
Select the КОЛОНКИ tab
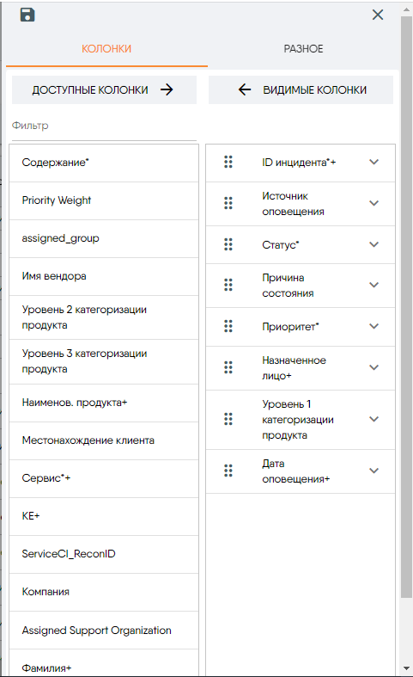[x=106, y=49]
